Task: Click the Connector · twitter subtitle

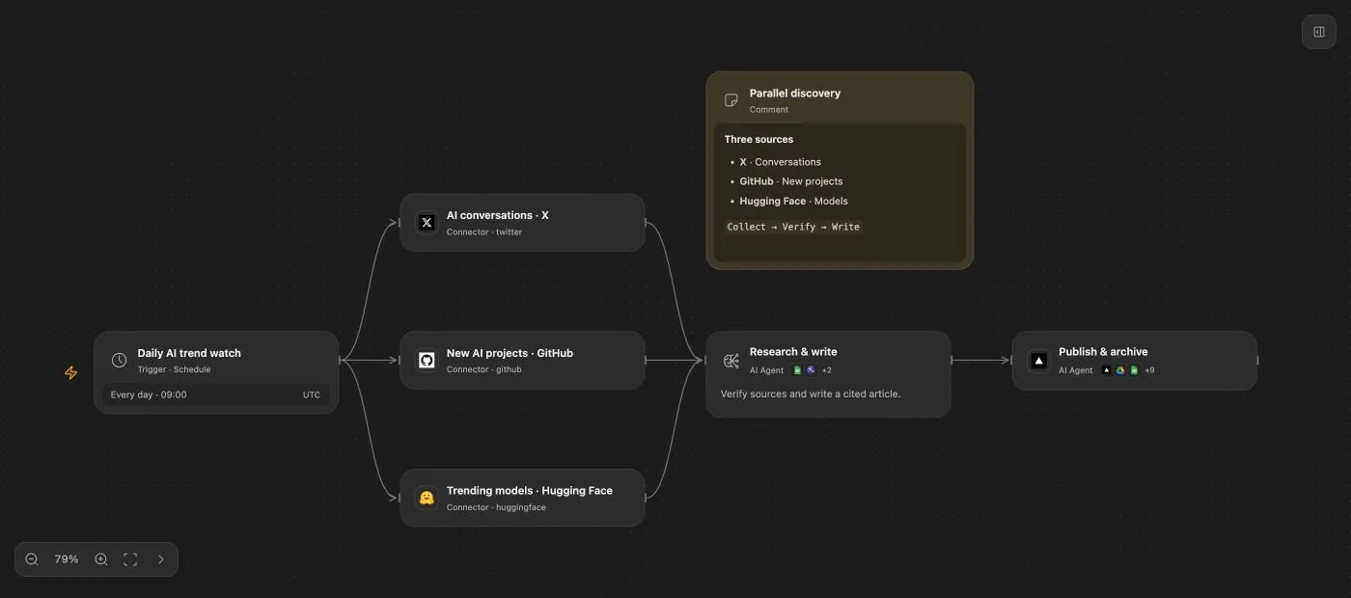Action: pyautogui.click(x=484, y=232)
